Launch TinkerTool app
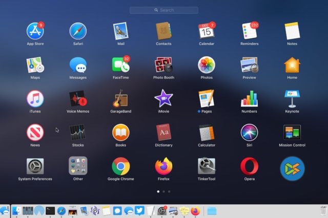 coord(206,166)
